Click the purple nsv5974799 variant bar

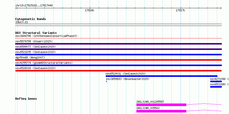[119, 44]
